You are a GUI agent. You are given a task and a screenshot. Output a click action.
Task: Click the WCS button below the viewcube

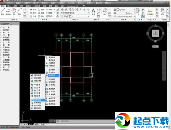click(155, 46)
